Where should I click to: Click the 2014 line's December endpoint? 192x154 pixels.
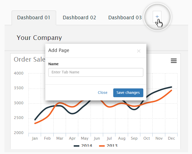click(171, 87)
